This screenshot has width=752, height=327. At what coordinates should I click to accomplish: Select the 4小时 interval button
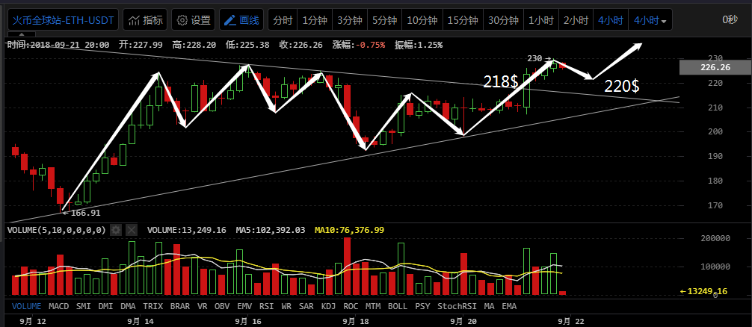[611, 20]
